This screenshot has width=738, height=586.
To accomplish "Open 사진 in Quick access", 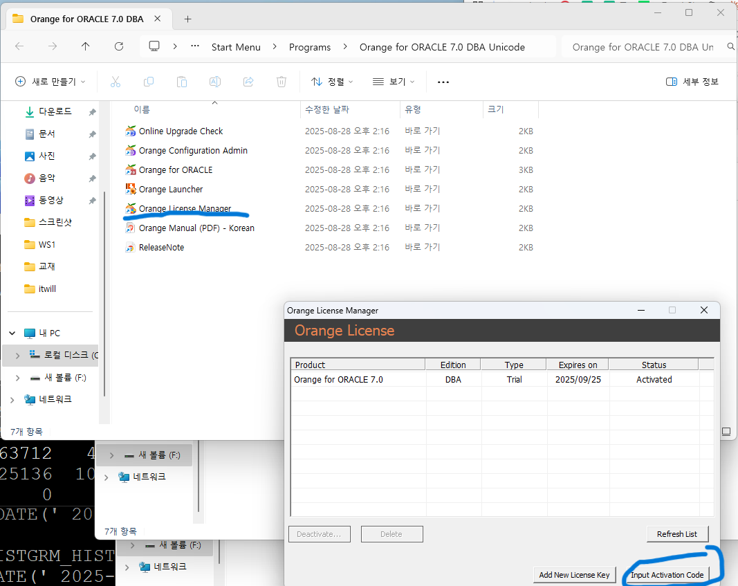I will (x=40, y=156).
